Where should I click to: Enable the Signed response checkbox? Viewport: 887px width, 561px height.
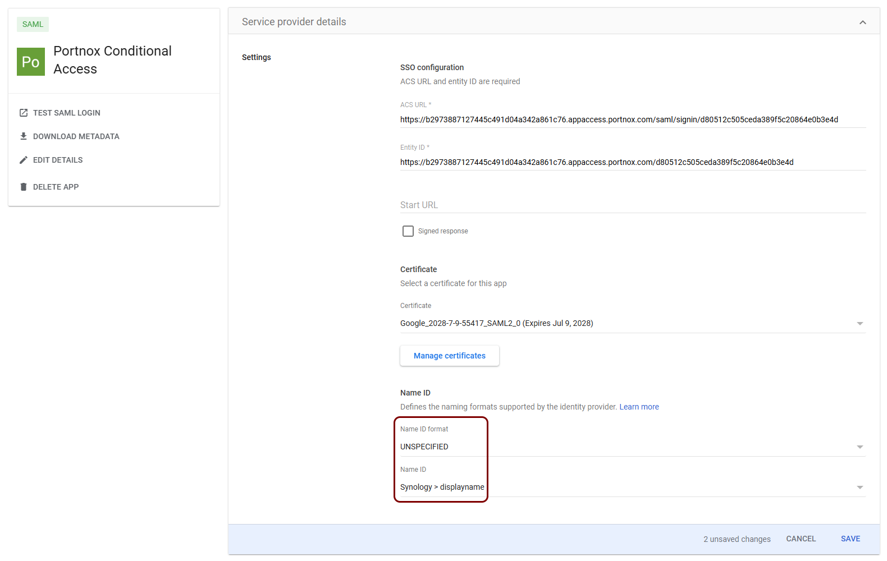pos(408,231)
